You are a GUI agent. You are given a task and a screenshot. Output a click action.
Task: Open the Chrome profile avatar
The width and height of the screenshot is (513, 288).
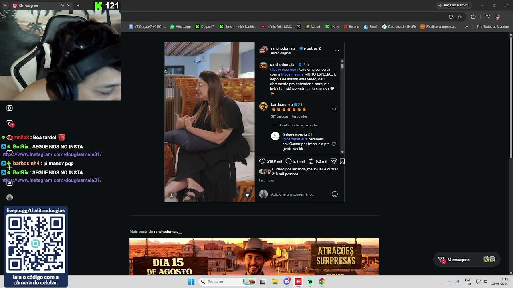coord(497,17)
